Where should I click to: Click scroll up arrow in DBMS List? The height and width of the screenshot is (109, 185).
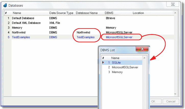coord(144,58)
